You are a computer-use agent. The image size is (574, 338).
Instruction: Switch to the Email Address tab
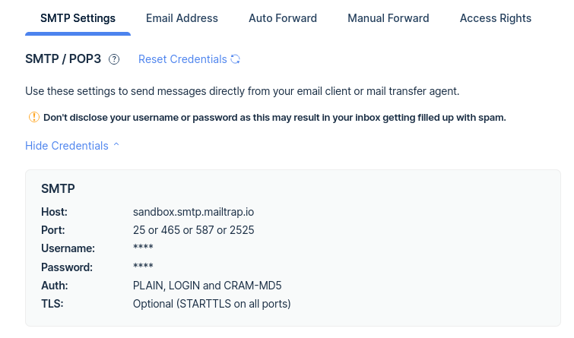point(182,18)
